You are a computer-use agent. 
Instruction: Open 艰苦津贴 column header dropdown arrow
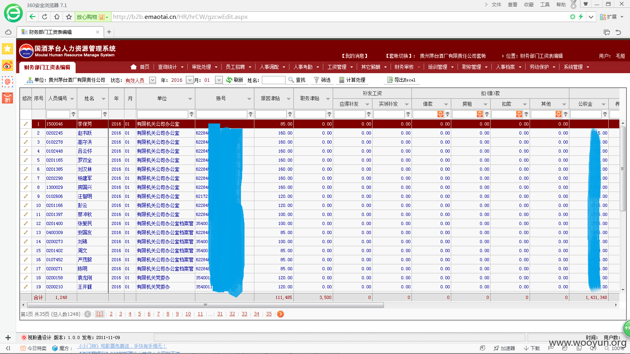coord(289,99)
